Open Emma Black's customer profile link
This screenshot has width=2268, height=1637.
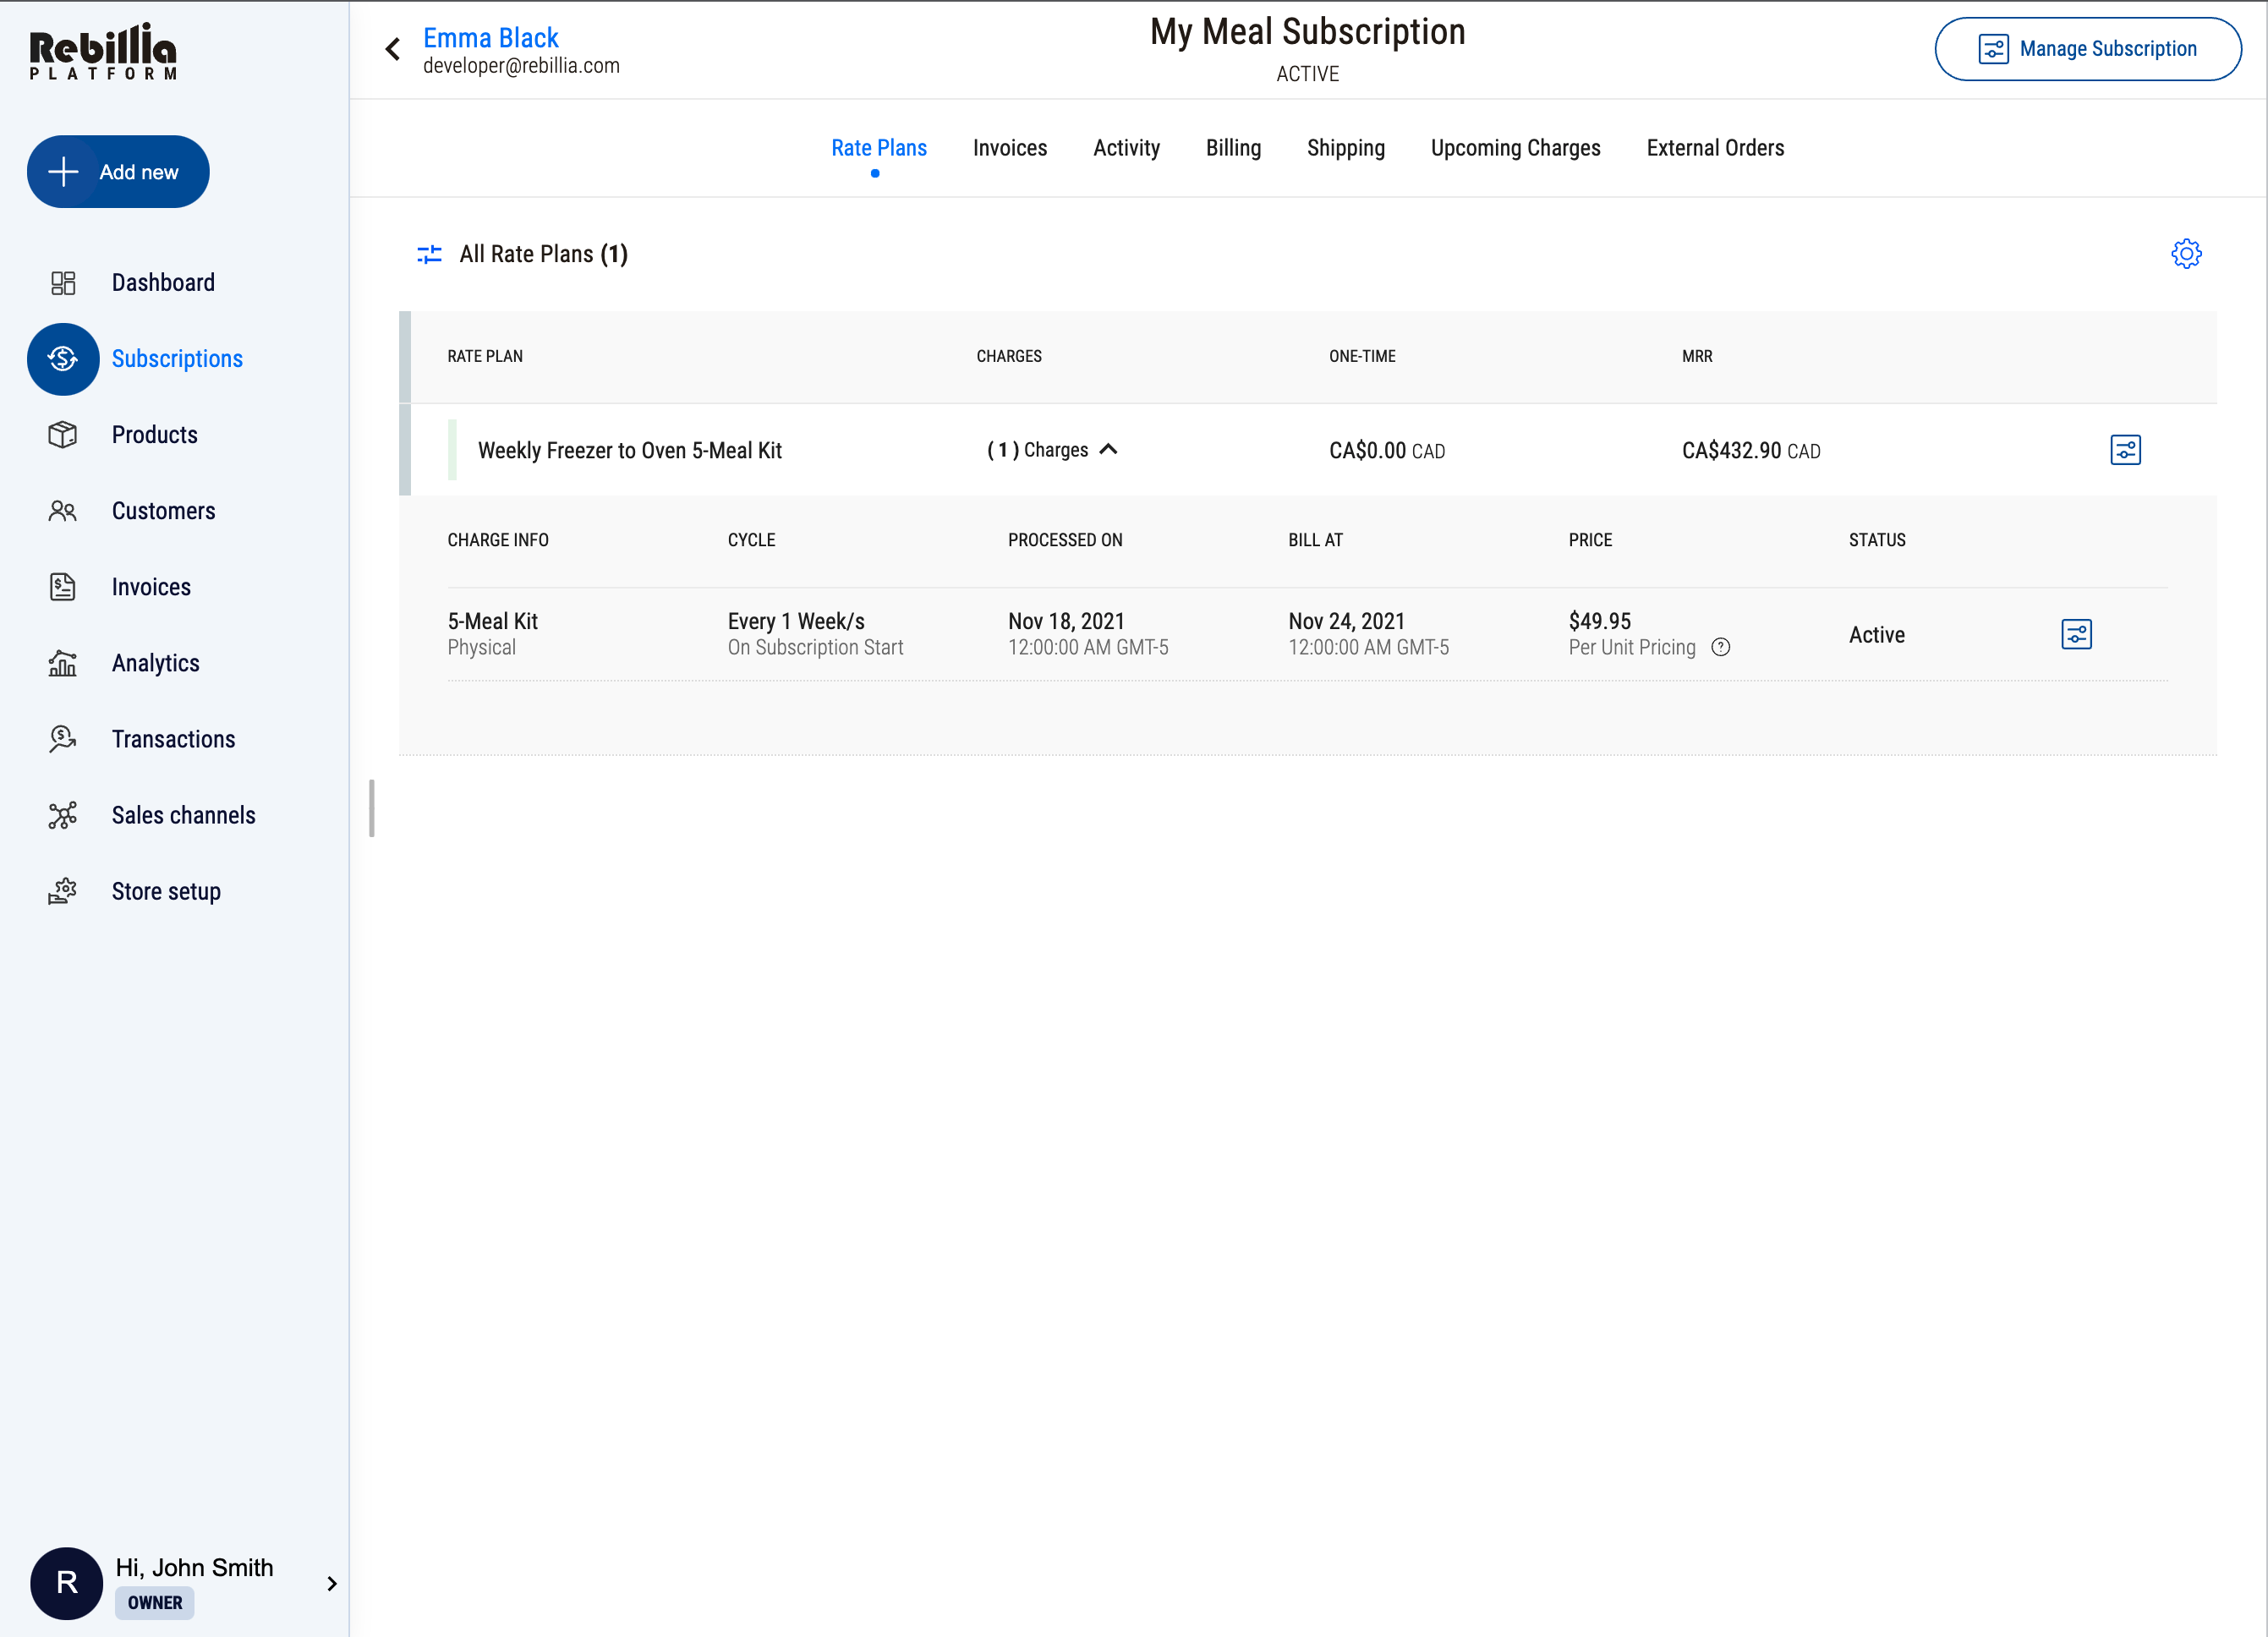(491, 37)
